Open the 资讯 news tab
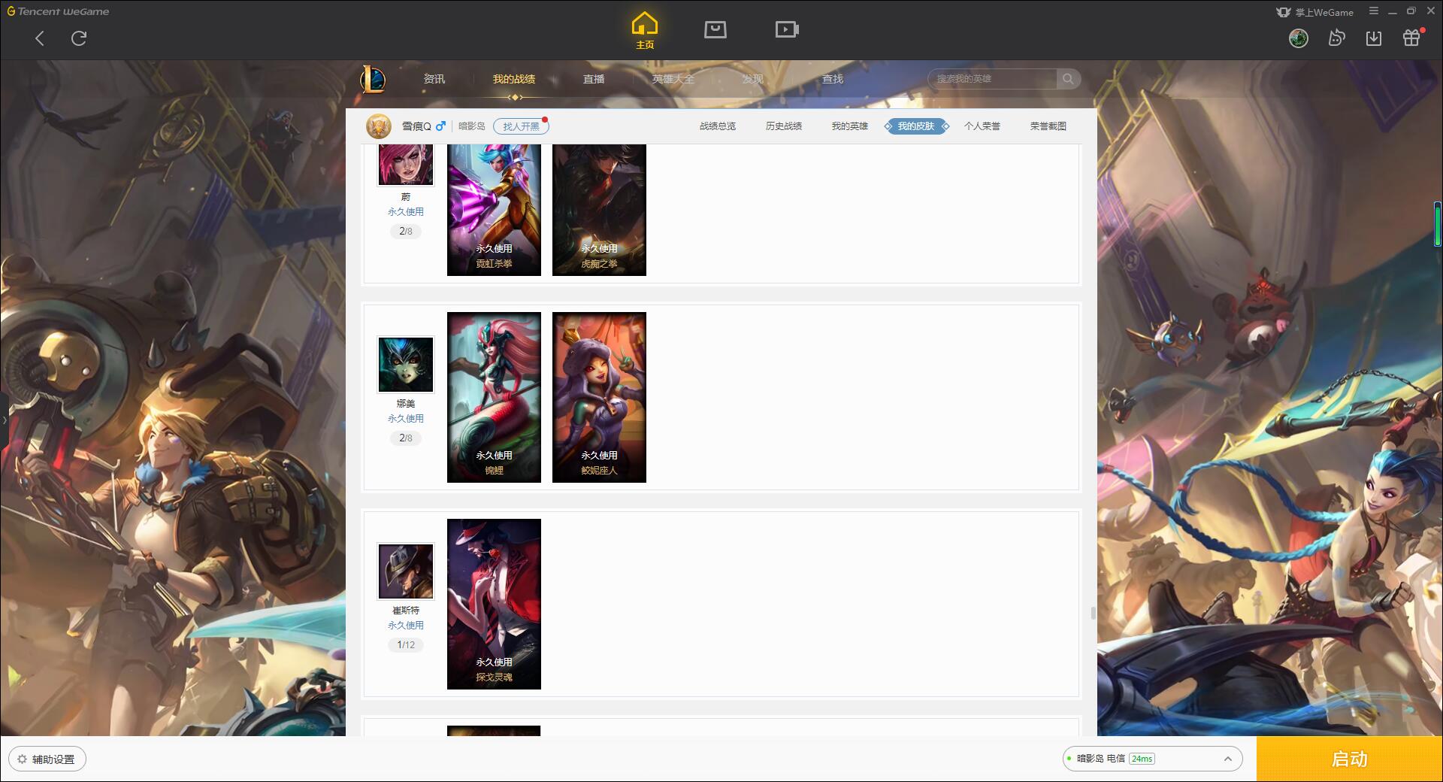The height and width of the screenshot is (782, 1443). click(434, 79)
